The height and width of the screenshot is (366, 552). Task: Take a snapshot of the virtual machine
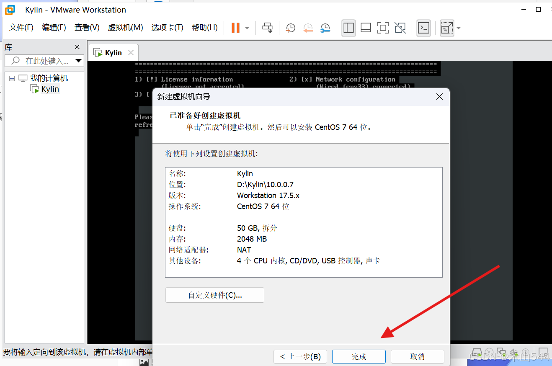[x=291, y=28]
